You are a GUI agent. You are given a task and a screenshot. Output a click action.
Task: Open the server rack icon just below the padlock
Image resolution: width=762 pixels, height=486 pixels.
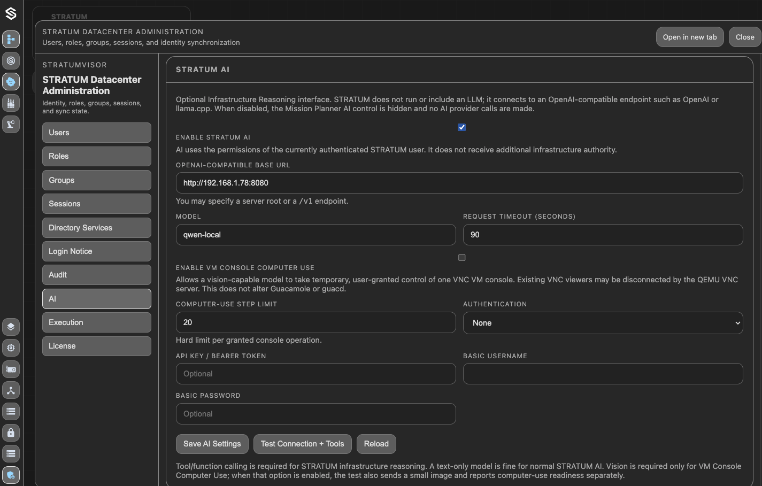coord(11,453)
